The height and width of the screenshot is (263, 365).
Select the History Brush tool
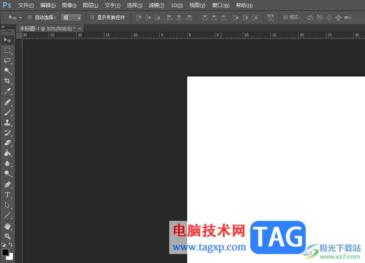pyautogui.click(x=7, y=133)
